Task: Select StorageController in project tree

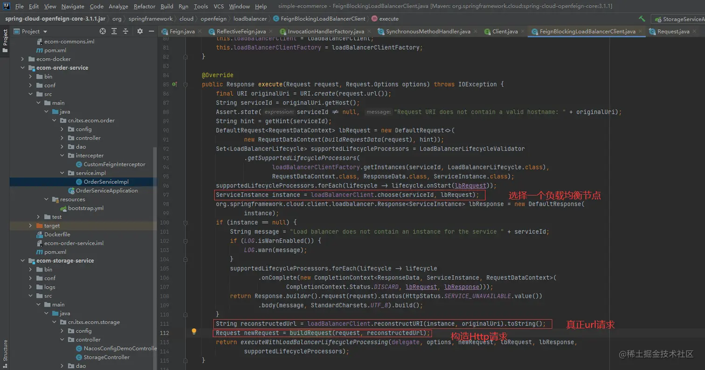Action: [106, 357]
